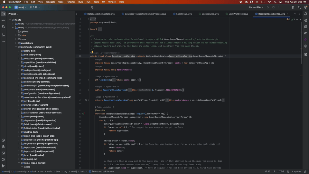Screen dimensions: 309x174
Task: Click the debug bug icon
Action: pos(274,7)
